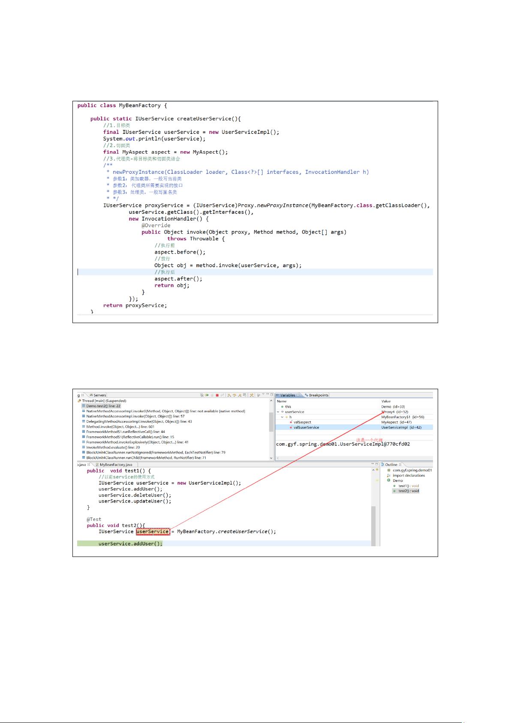Select NativeMethodAccessorImpl.invoke line: 57 frame

(x=133, y=416)
